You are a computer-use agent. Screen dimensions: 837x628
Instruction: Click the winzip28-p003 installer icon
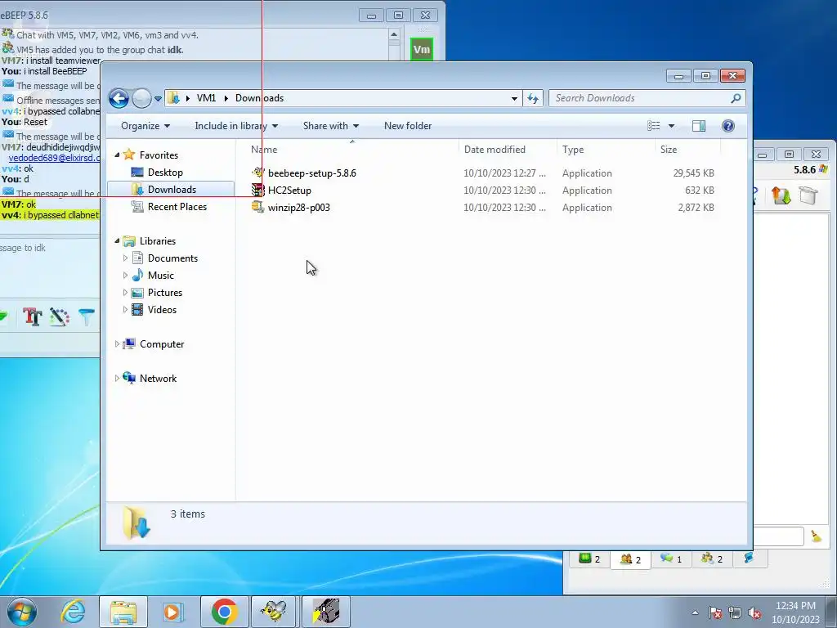pos(258,207)
